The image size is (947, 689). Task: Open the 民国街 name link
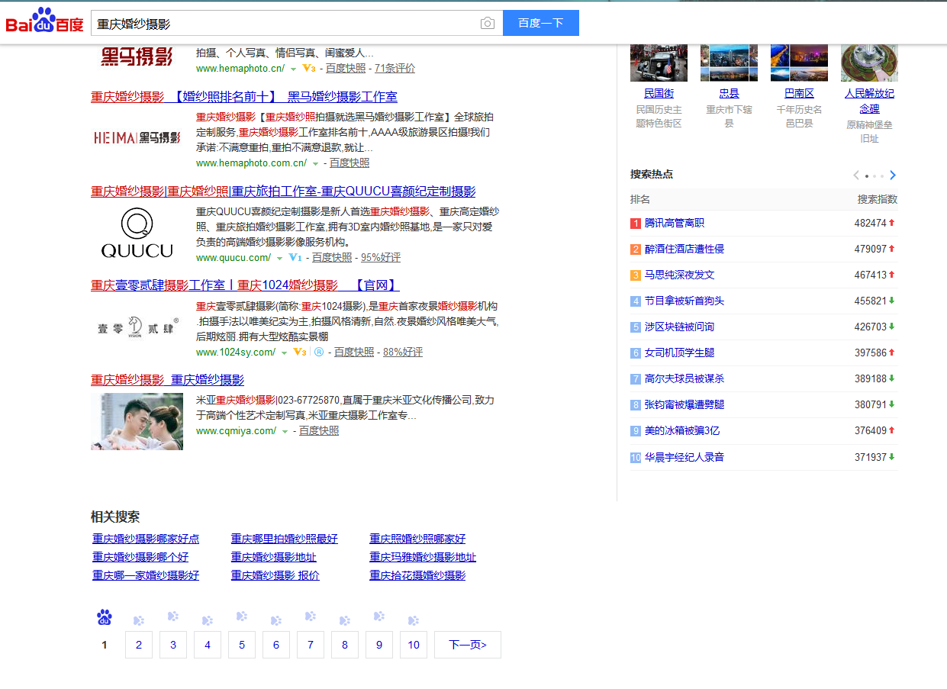point(659,93)
